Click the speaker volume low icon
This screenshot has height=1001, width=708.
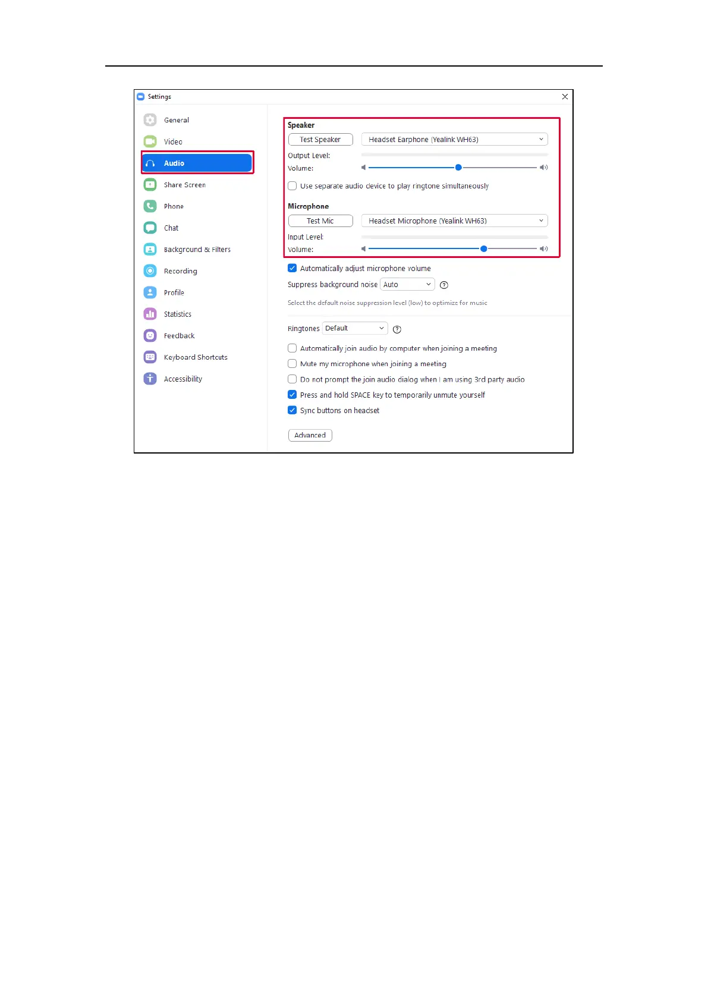point(364,168)
